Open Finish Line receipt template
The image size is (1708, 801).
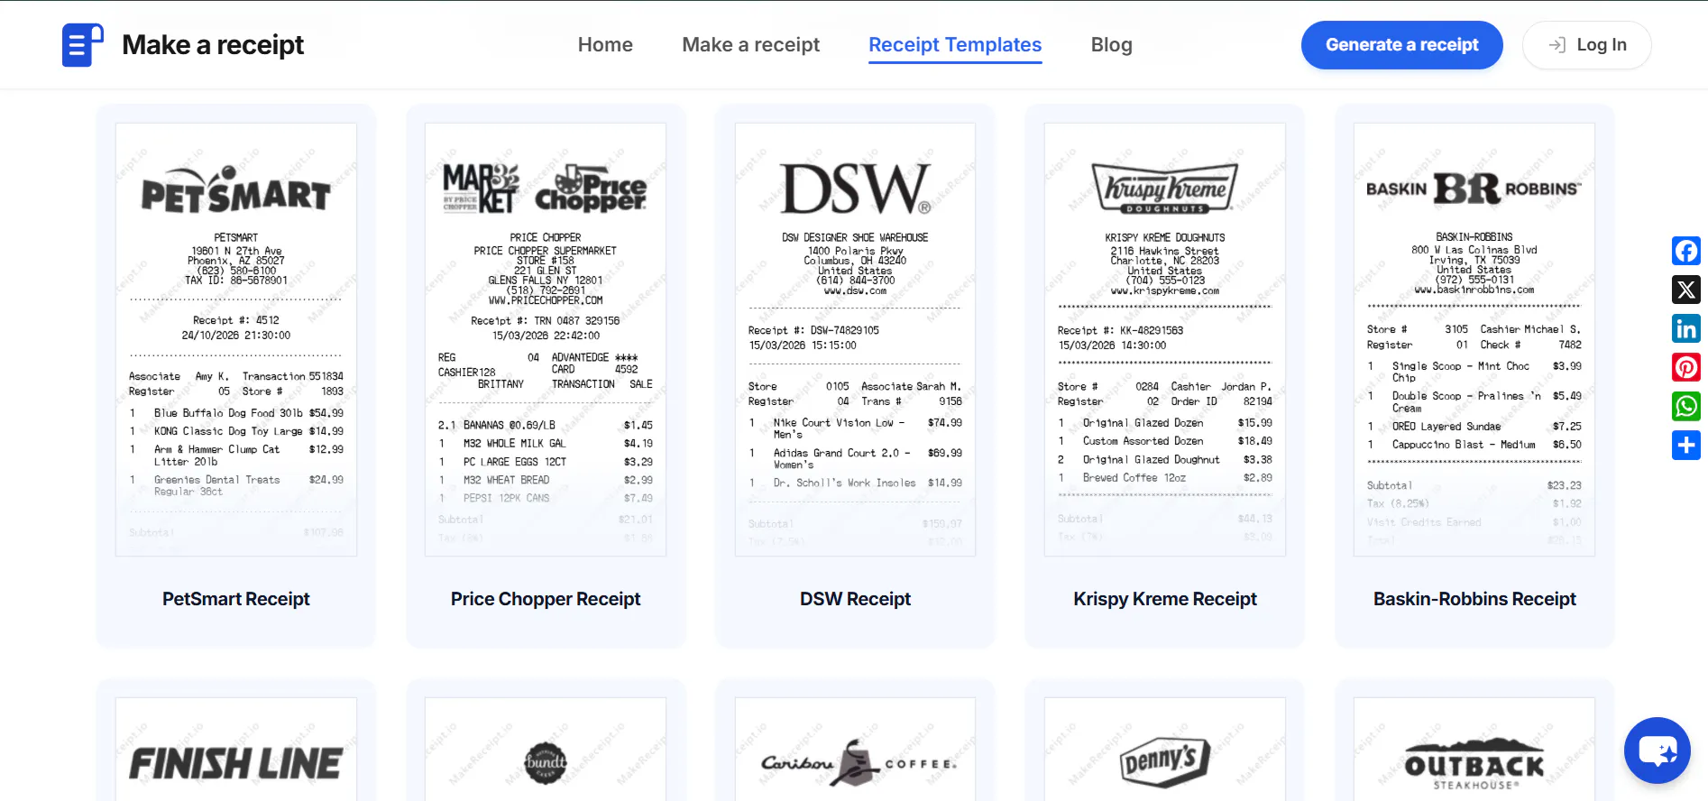(236, 749)
